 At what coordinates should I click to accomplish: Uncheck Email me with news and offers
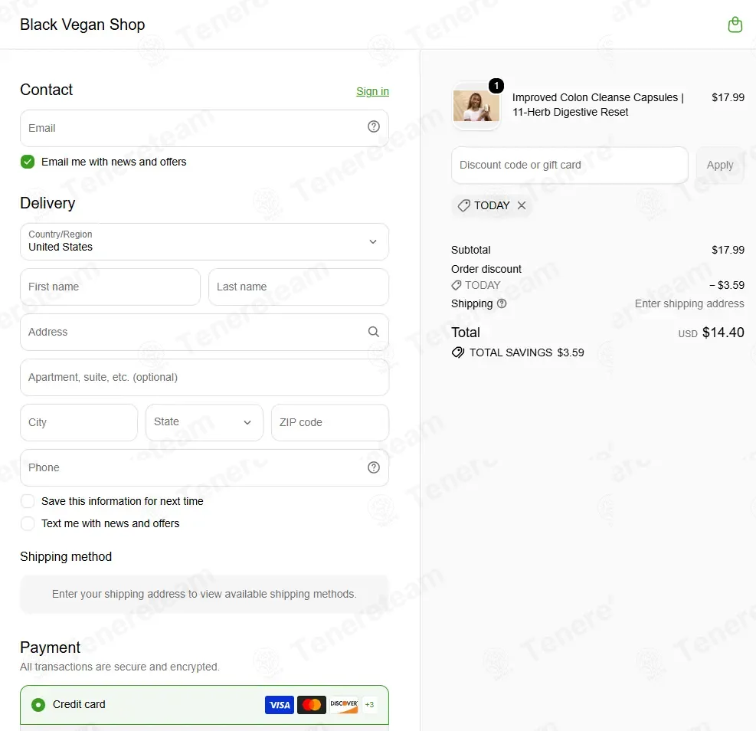coord(28,162)
